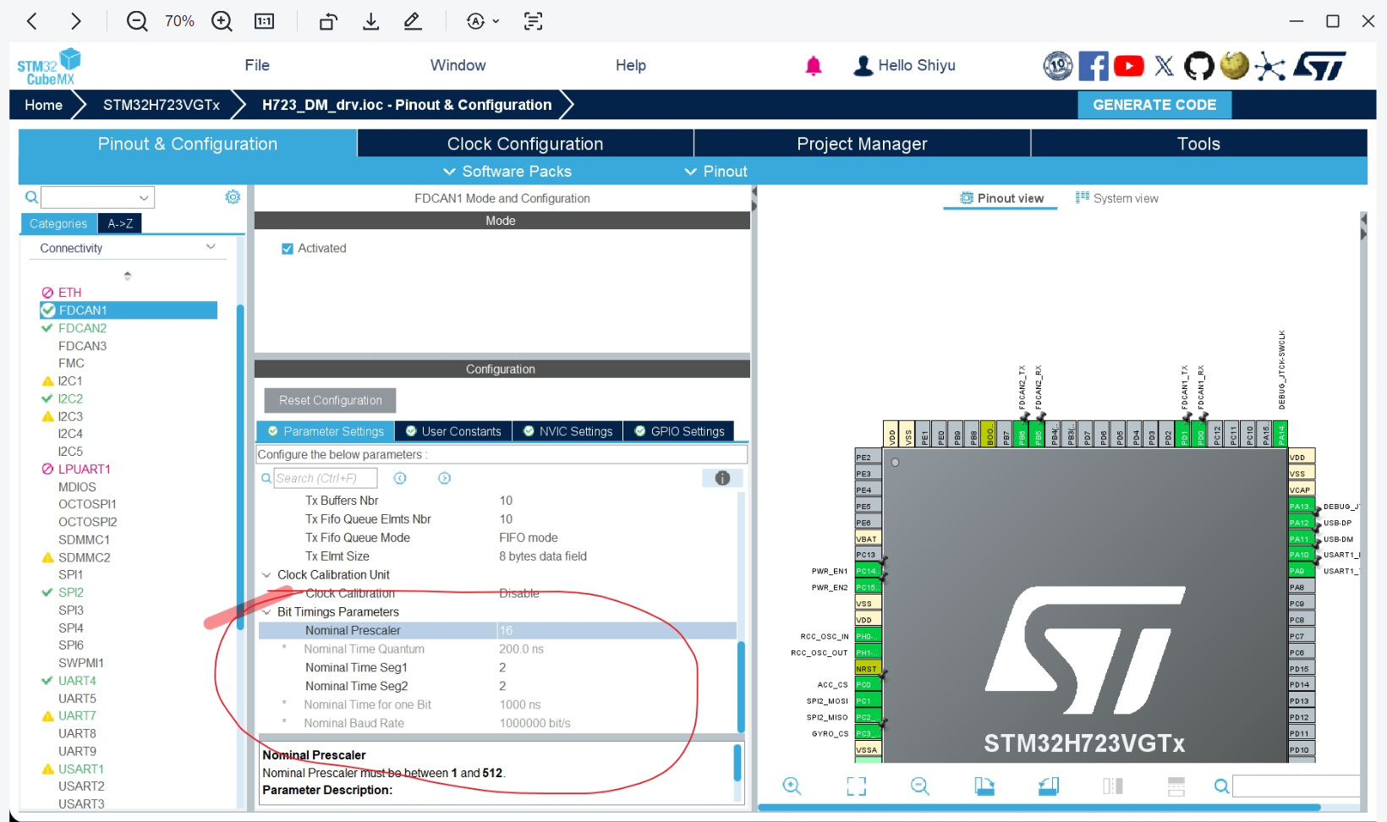The image size is (1387, 822).
Task: Open the User Constants tab
Action: [x=453, y=431]
